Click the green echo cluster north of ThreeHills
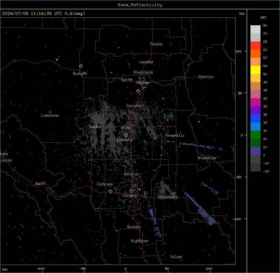This screenshot has height=273, width=280. click(169, 117)
